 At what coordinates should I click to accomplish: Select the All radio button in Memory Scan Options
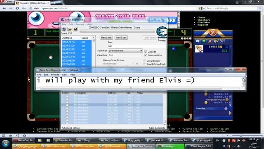(x=134, y=64)
